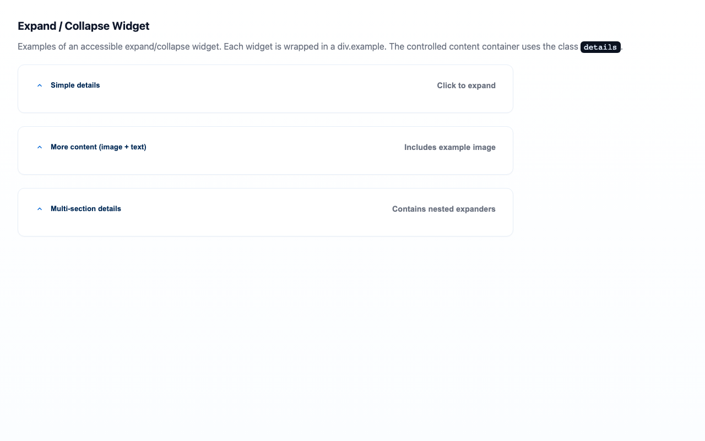This screenshot has width=705, height=441.
Task: Click the Includes example image label
Action: tap(449, 147)
